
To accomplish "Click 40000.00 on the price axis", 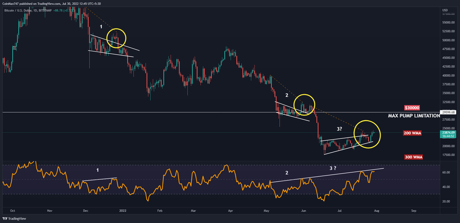I will [448, 75].
